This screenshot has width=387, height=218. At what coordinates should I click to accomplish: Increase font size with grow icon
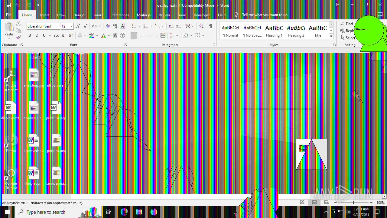[x=78, y=26]
